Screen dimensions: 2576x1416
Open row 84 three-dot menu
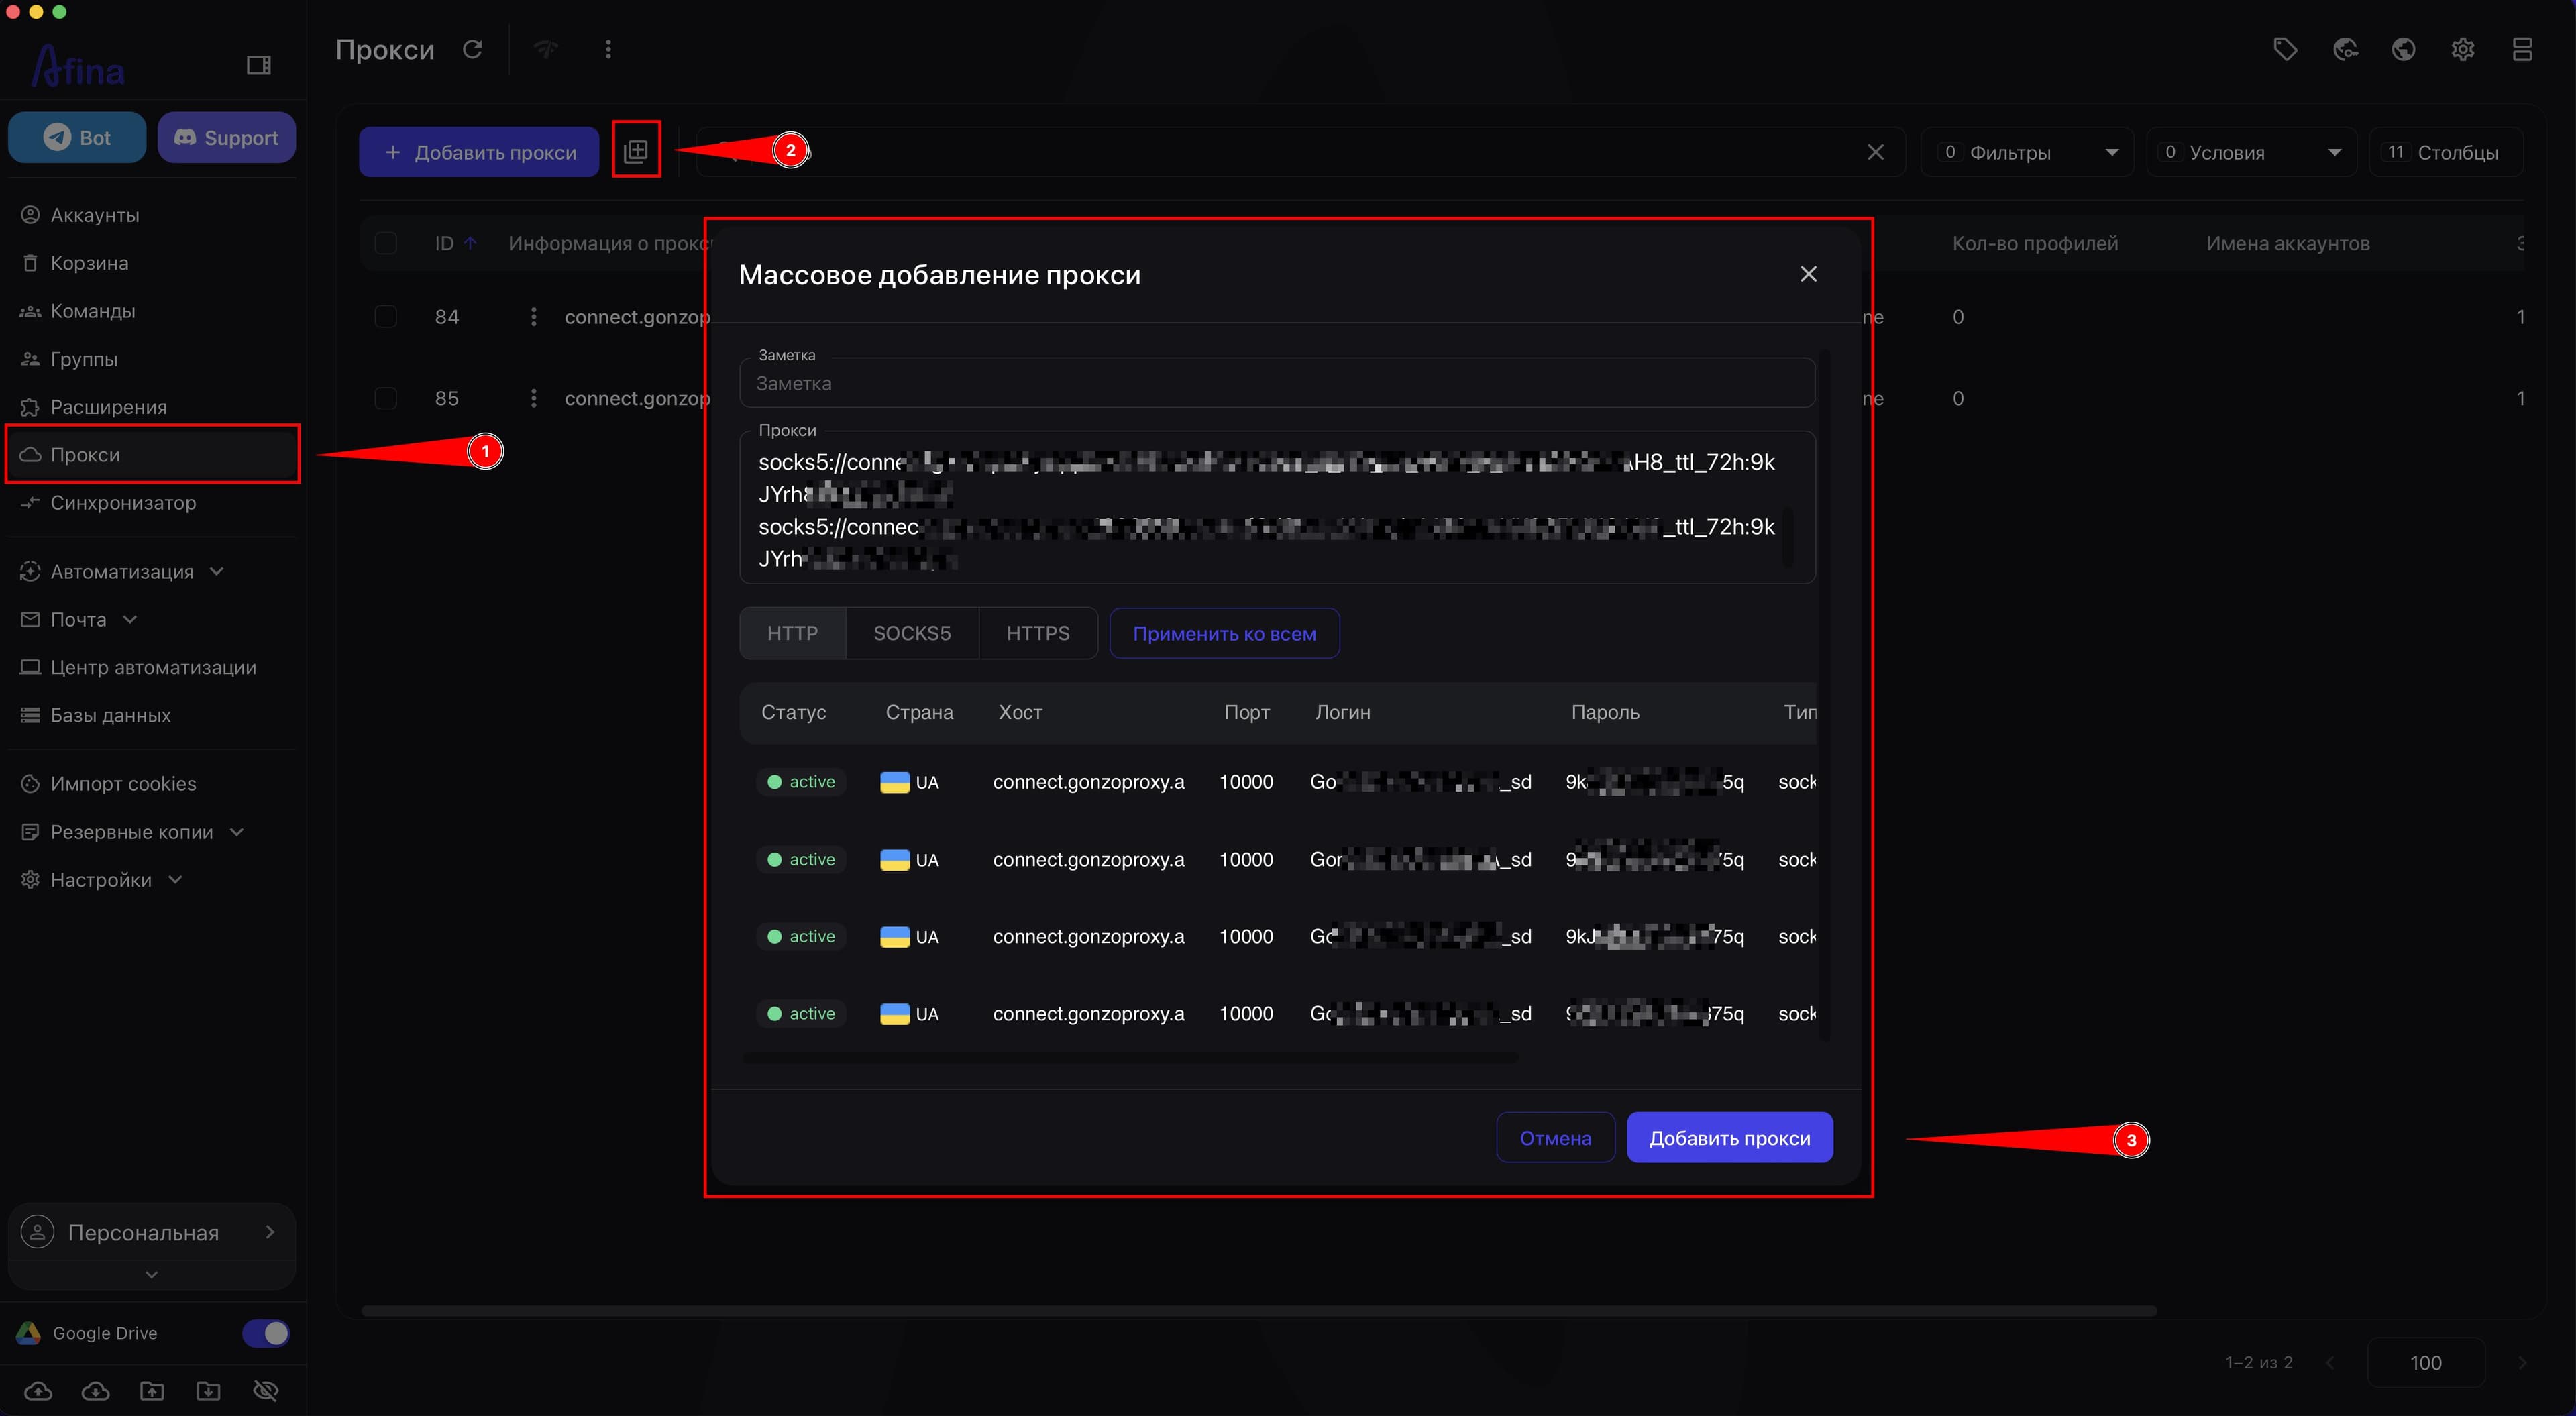tap(533, 317)
